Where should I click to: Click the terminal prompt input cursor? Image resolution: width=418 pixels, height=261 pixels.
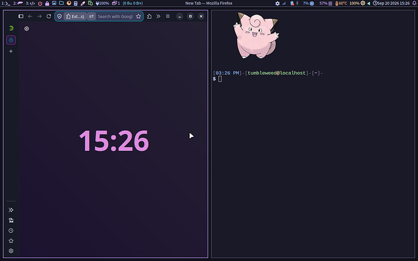(220, 79)
